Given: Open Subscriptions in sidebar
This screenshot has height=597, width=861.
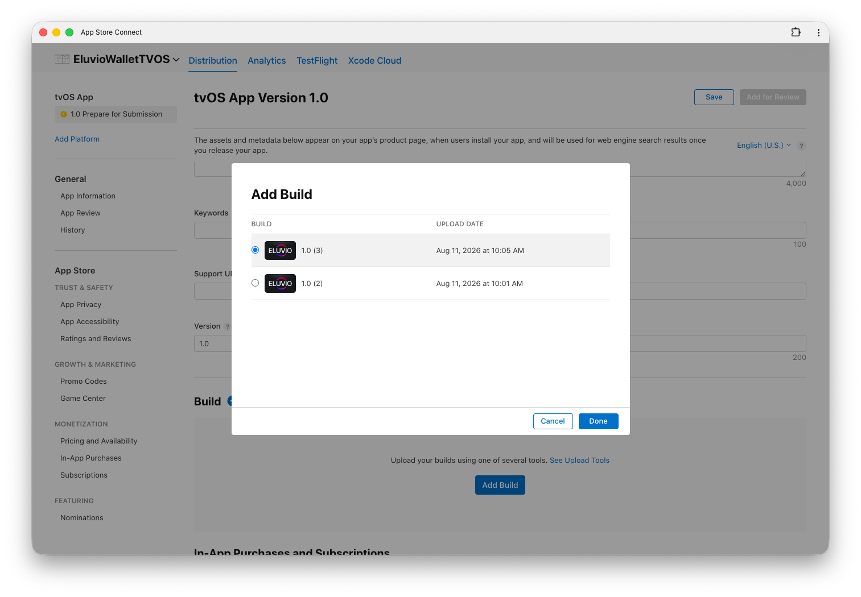Looking at the screenshot, I should 84,475.
